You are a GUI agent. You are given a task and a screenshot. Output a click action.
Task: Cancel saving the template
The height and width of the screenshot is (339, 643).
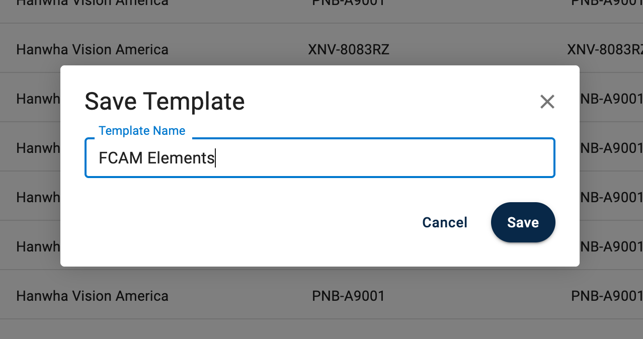click(x=445, y=222)
